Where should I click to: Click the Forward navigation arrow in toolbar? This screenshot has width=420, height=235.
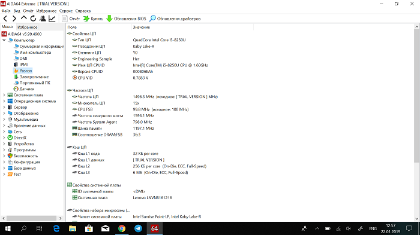tap(14, 19)
